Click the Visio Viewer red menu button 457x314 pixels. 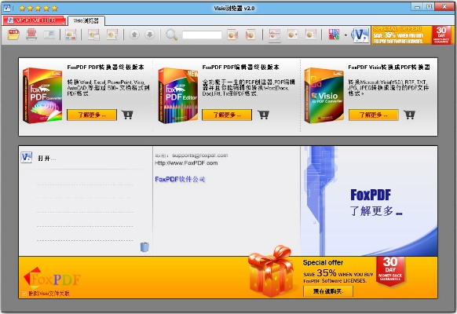click(x=35, y=20)
